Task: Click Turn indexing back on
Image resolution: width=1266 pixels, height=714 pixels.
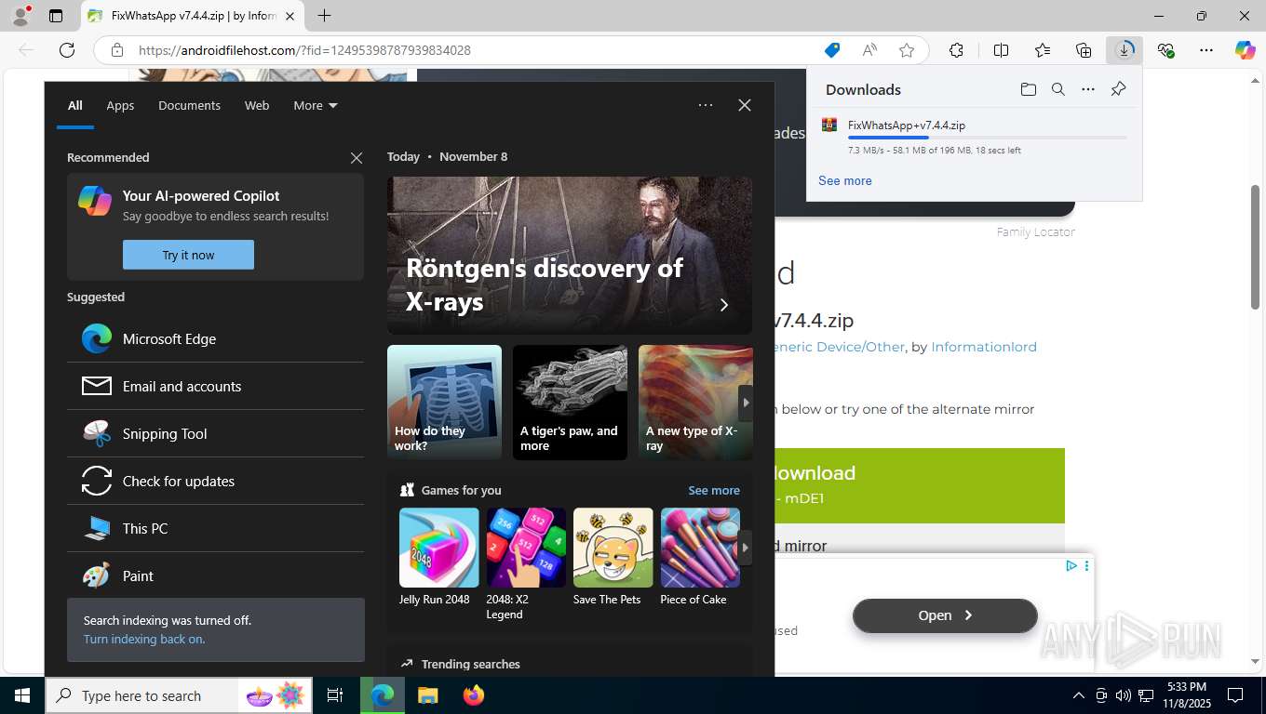Action: [x=143, y=639]
